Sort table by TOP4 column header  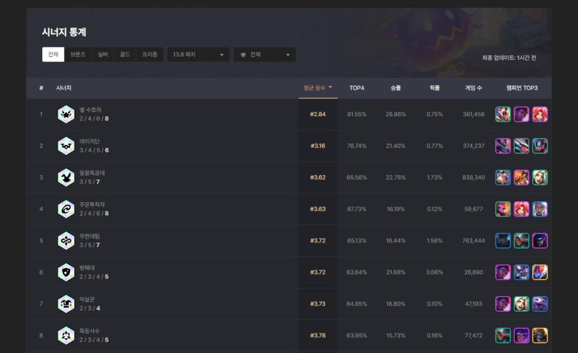point(357,88)
